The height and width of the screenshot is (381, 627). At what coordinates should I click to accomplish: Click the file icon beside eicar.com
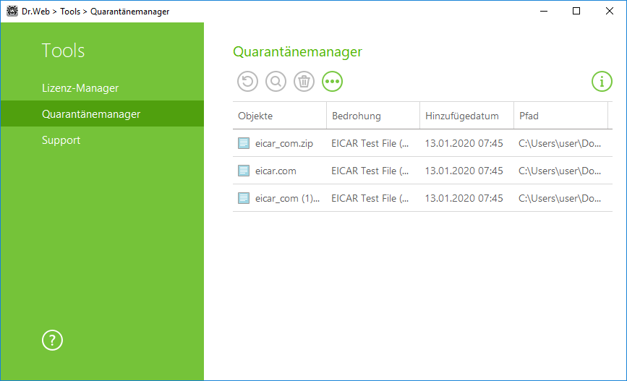(244, 171)
